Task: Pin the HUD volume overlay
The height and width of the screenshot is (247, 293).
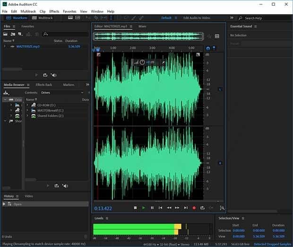Action: tap(164, 62)
